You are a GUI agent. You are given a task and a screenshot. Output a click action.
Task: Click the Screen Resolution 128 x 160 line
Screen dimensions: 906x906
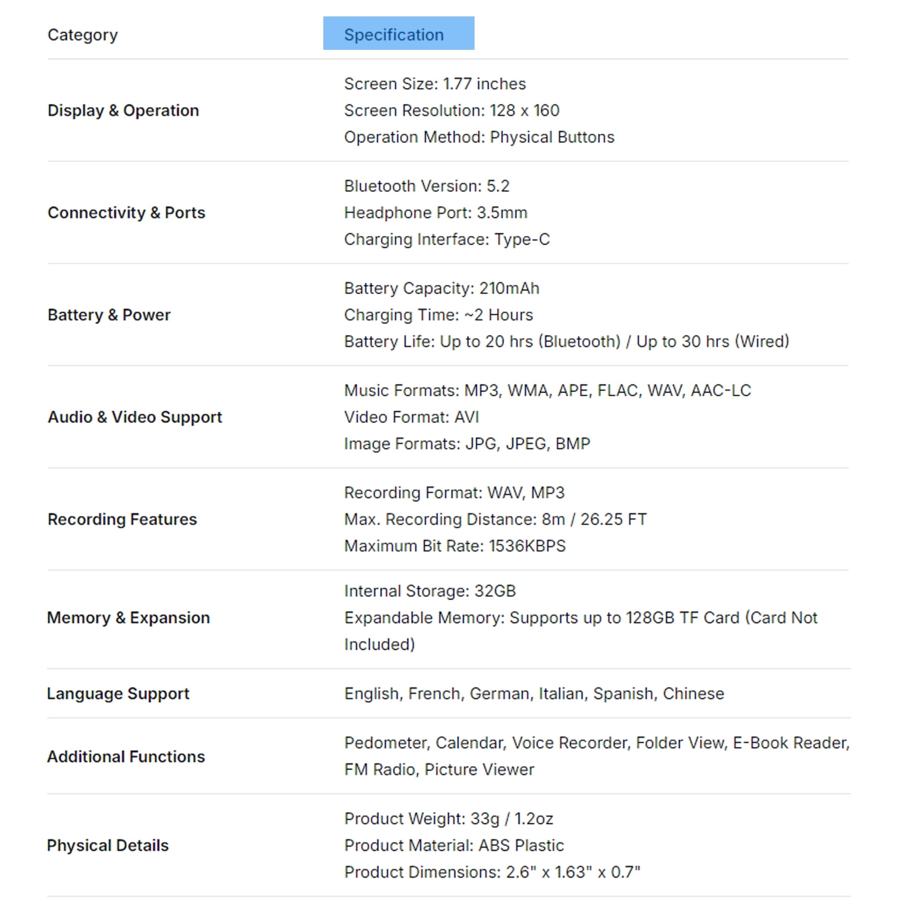tap(452, 110)
